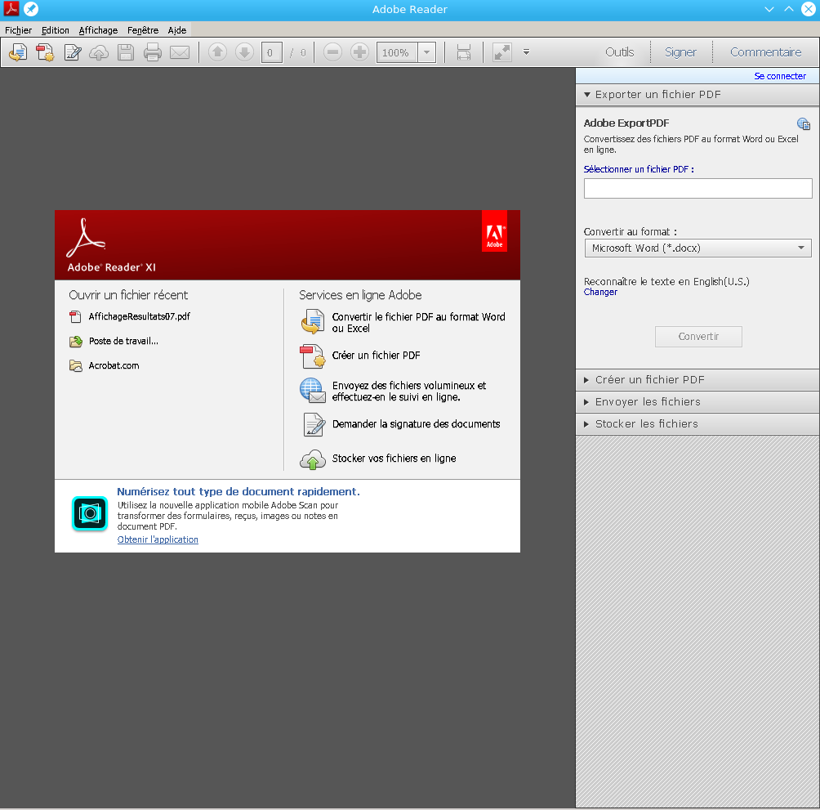
Task: Click the scrolling page display toolbar icon
Action: (464, 52)
